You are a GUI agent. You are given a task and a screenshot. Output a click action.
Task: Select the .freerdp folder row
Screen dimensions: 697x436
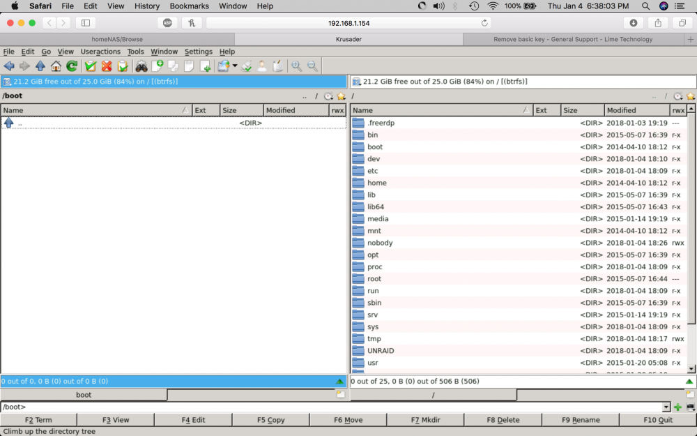519,123
